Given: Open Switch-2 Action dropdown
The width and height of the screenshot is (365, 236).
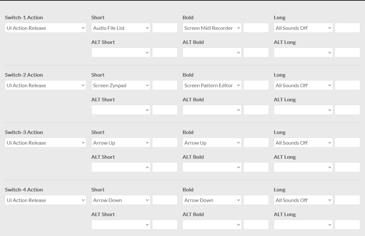Looking at the screenshot, I should (45, 85).
